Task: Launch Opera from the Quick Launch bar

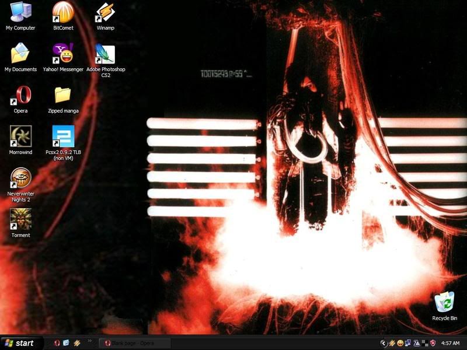Action: [57, 343]
